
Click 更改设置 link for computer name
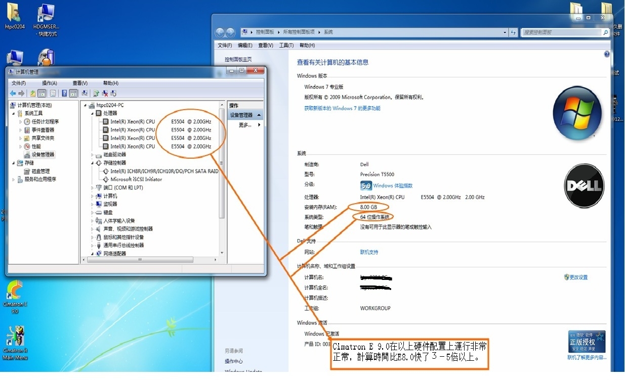coord(578,277)
